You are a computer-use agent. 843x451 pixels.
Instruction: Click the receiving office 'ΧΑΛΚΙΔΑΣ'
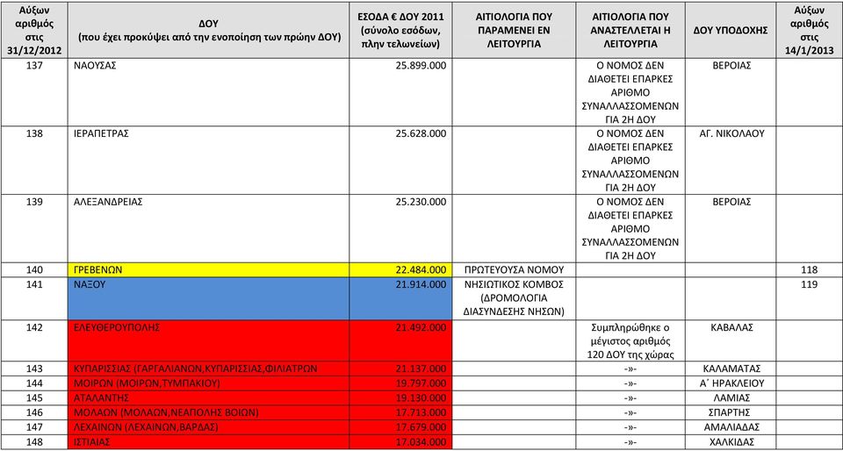[x=730, y=442]
